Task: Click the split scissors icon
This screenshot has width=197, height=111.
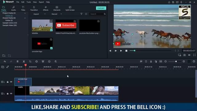Action: pyautogui.click(x=24, y=61)
